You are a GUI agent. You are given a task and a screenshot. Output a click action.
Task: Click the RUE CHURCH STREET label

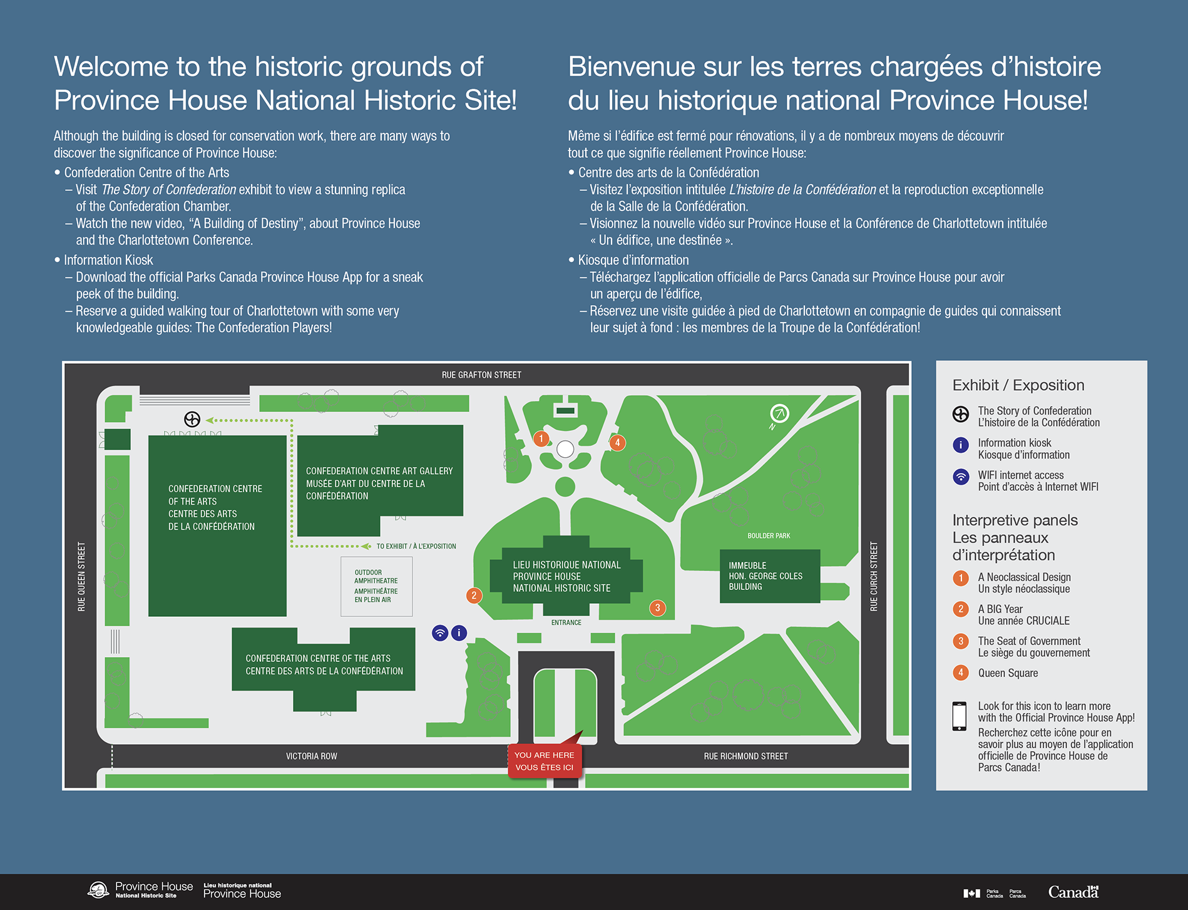click(x=874, y=577)
